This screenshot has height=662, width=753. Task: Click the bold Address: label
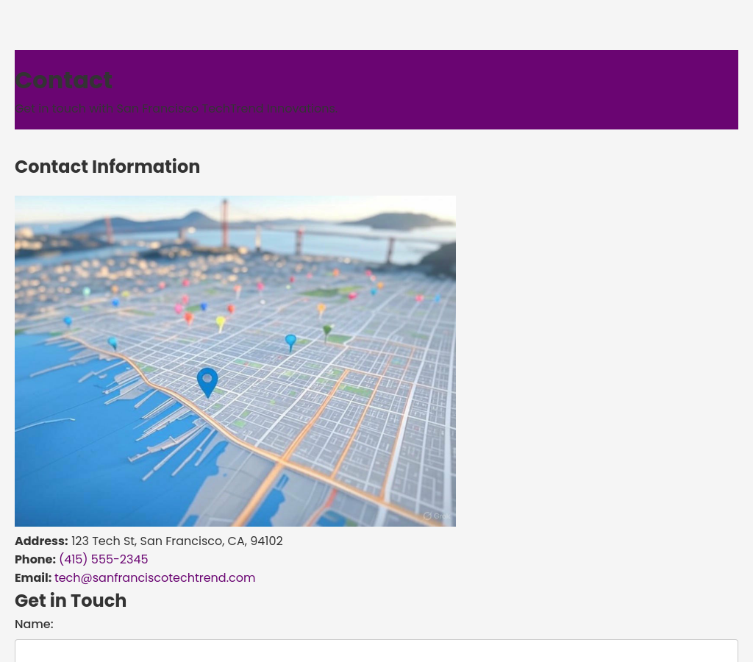(41, 541)
